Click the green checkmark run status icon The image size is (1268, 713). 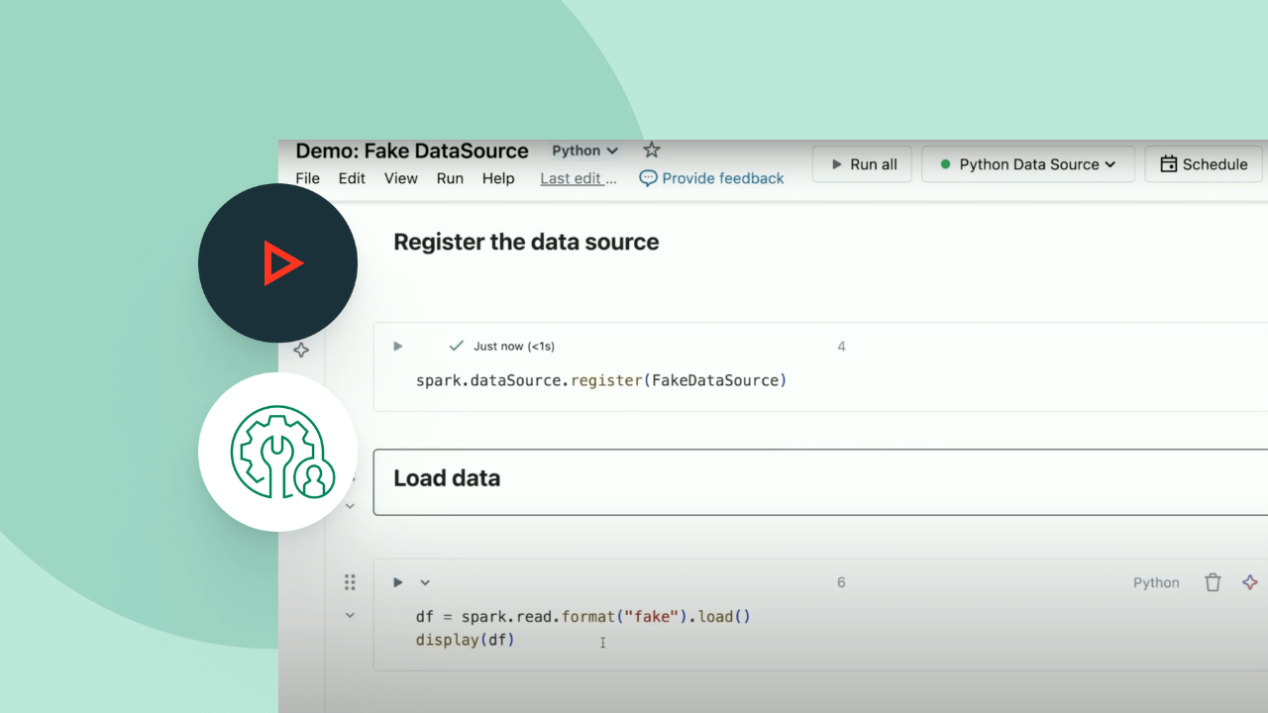coord(456,346)
